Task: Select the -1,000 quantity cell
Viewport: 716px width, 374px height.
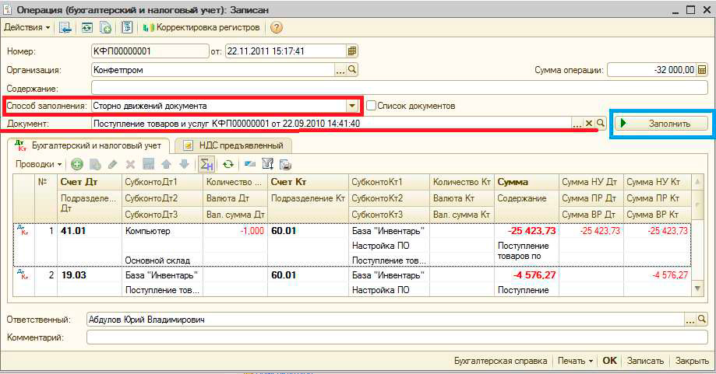Action: (235, 231)
